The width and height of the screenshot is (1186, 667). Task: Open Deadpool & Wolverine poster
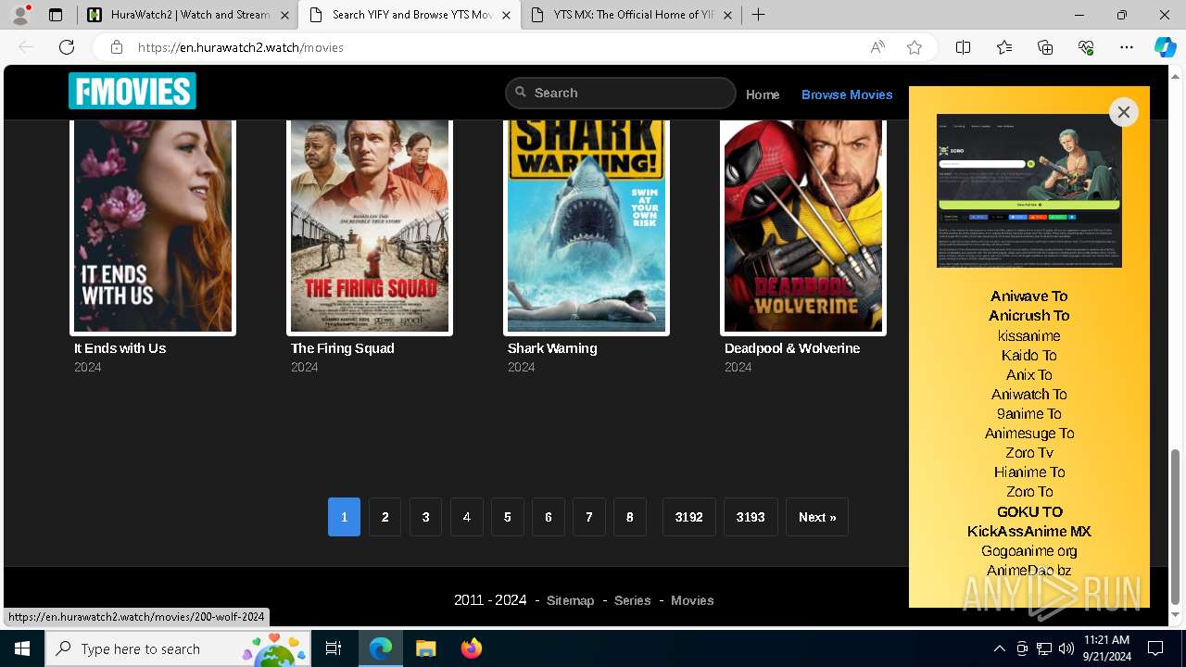tap(803, 225)
